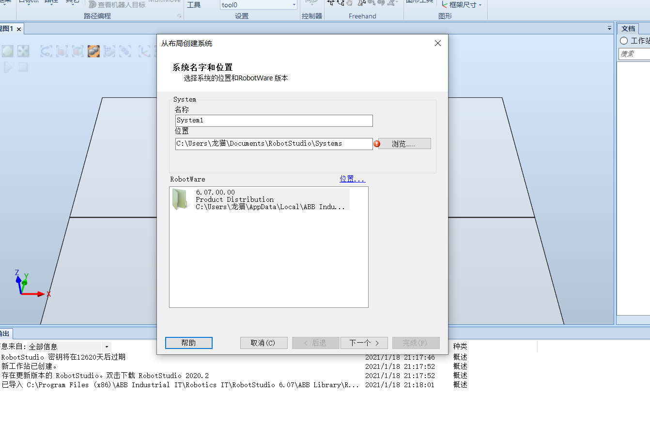Click the Finish button
Image resolution: width=650 pixels, height=425 pixels.
pos(416,343)
